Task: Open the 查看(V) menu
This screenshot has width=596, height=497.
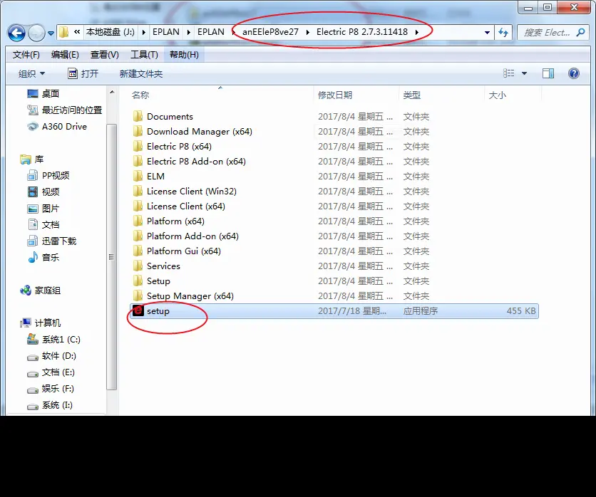Action: point(105,55)
